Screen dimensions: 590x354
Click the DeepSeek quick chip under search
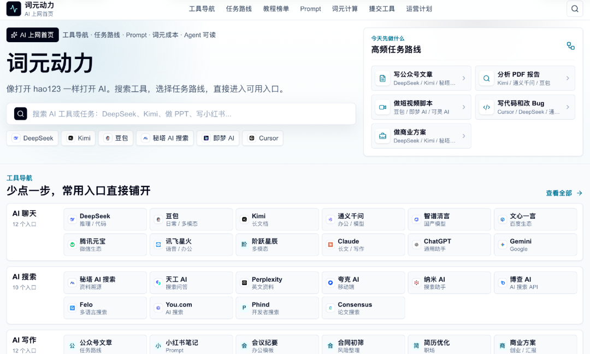[32, 138]
